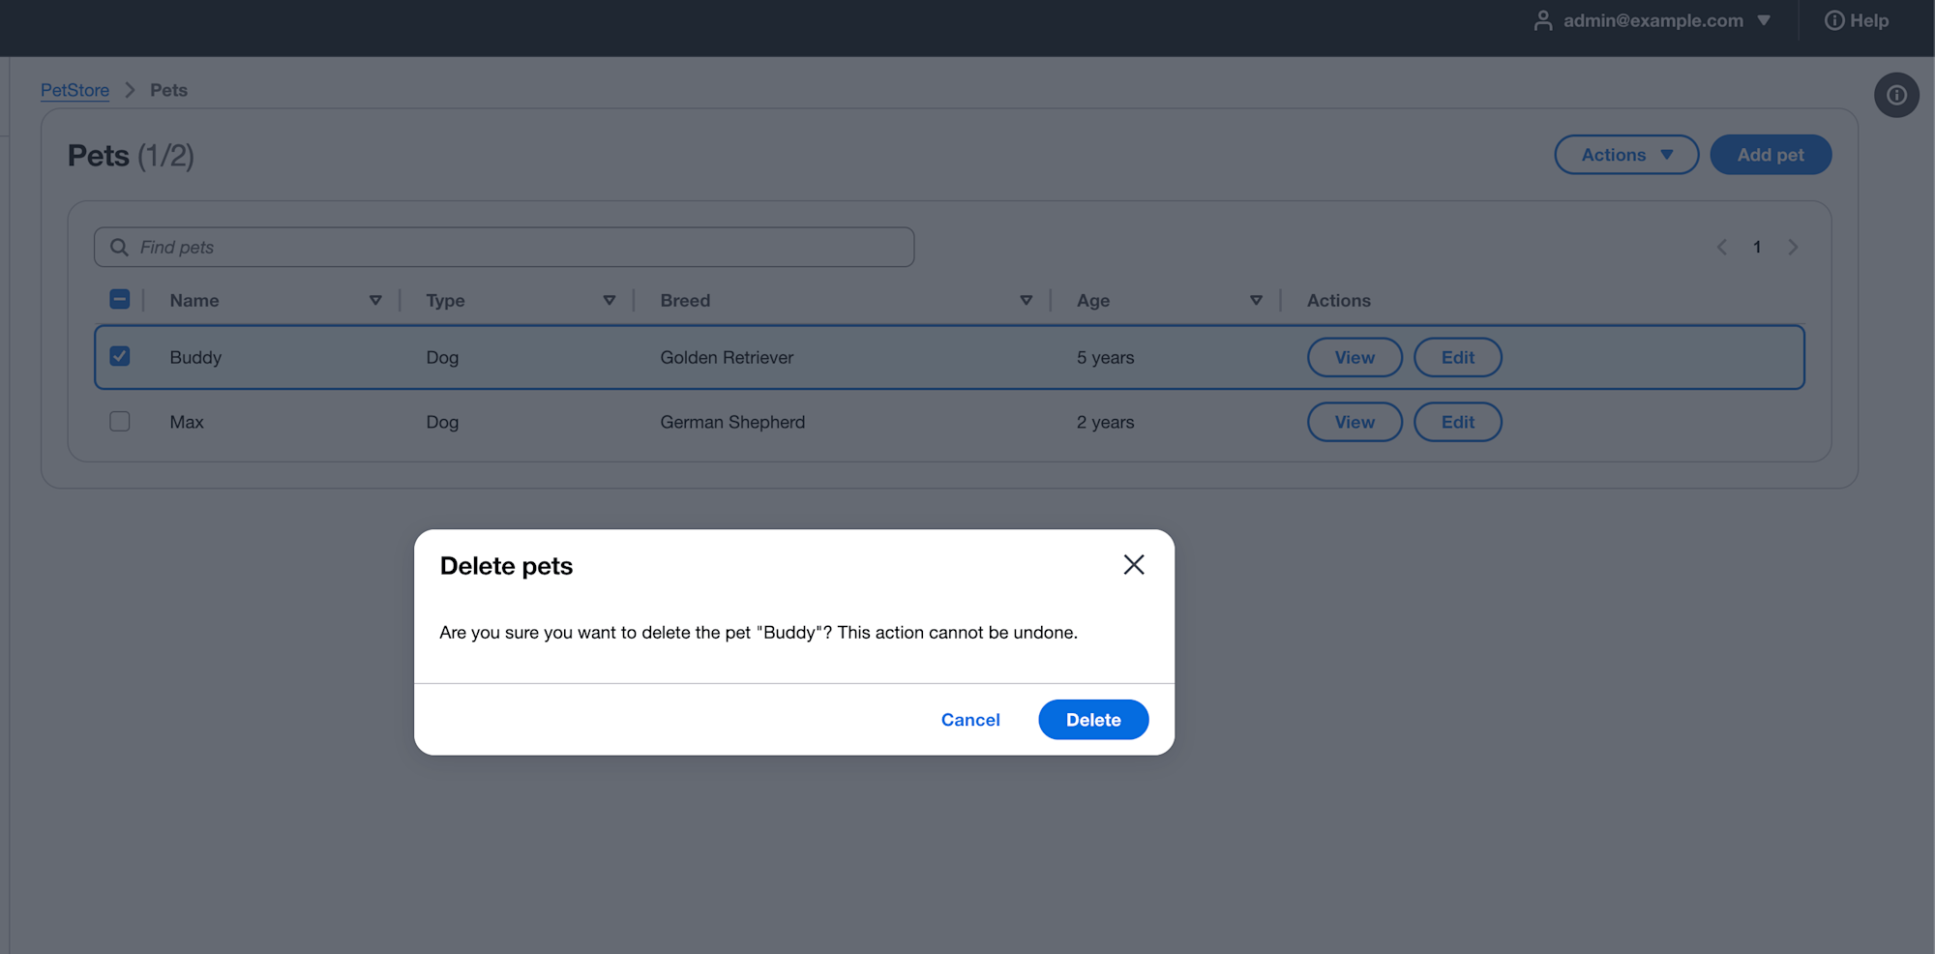Click the Breed column header
1935x954 pixels.
coord(685,301)
